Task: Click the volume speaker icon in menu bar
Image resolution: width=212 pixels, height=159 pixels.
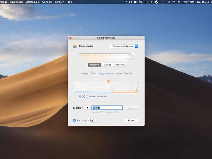Action: pos(179,2)
